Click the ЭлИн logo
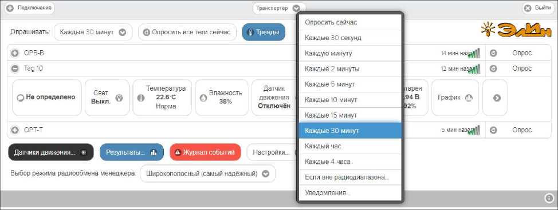 [516, 30]
